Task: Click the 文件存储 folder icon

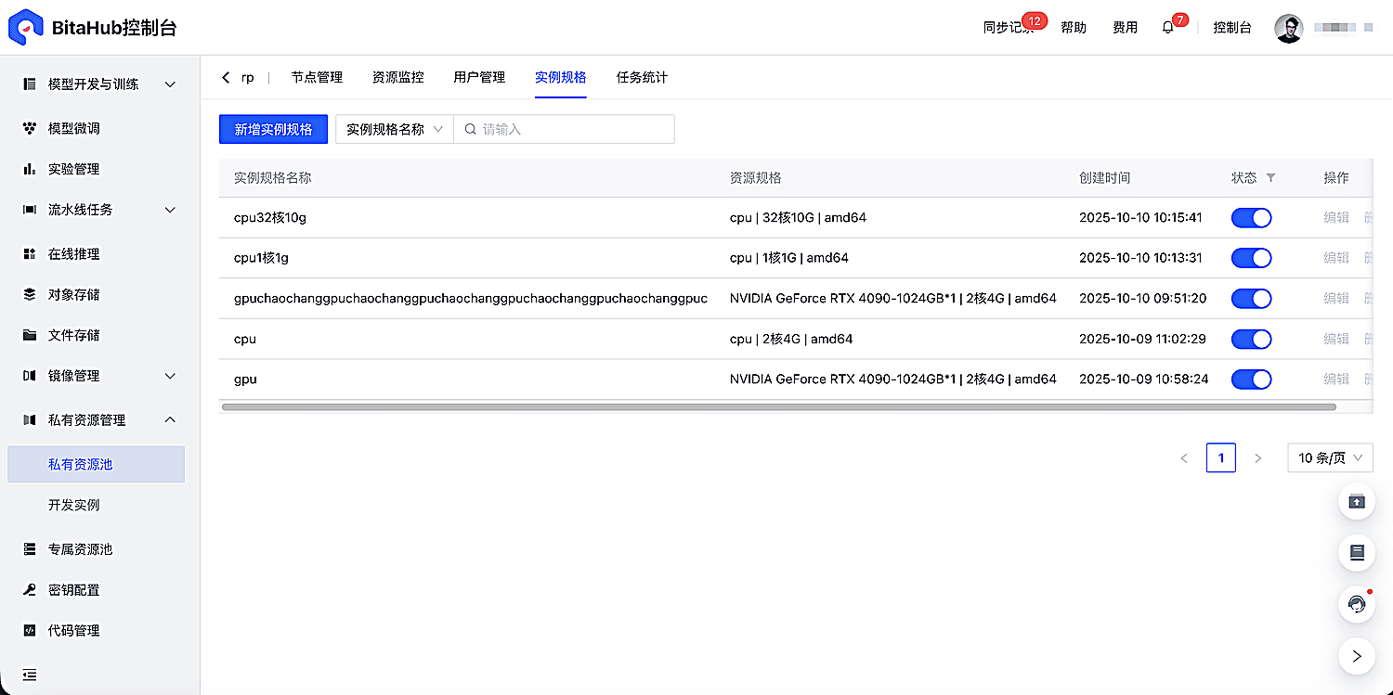Action: [x=30, y=336]
